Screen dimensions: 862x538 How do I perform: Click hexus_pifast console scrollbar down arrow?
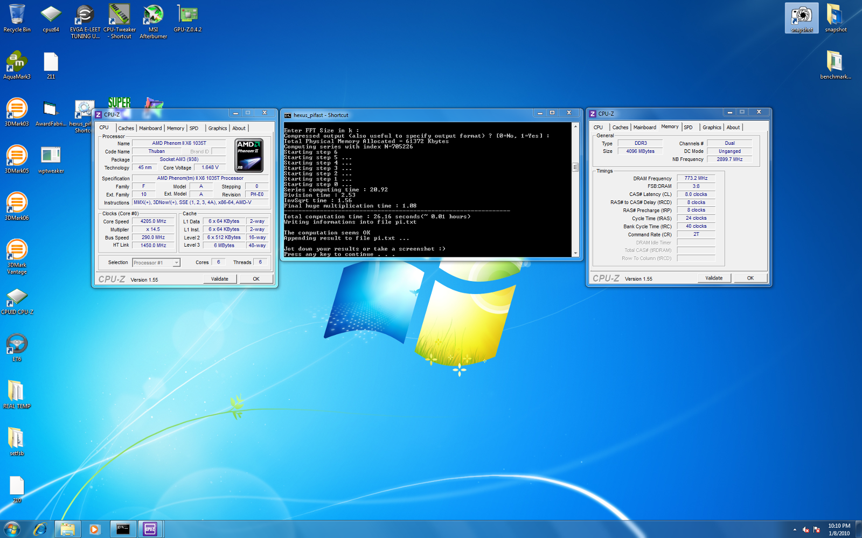pos(575,253)
